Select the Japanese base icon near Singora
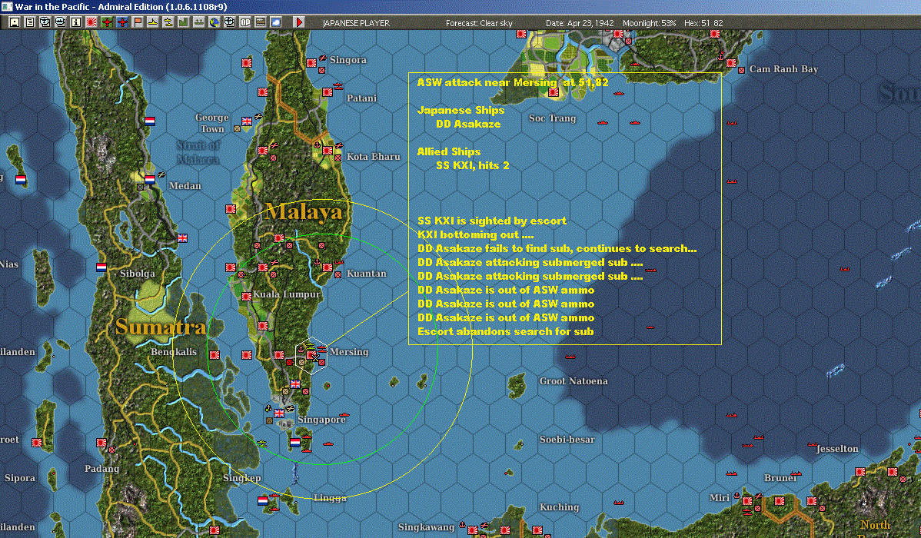921x538 pixels. point(311,63)
